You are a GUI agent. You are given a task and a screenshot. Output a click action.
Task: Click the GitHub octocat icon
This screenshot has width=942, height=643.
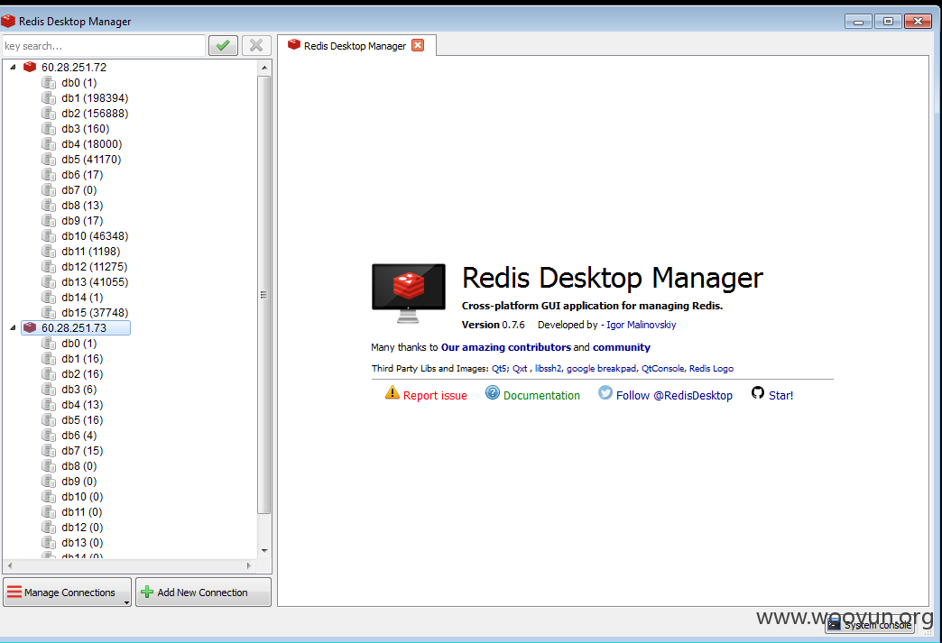[x=758, y=392]
